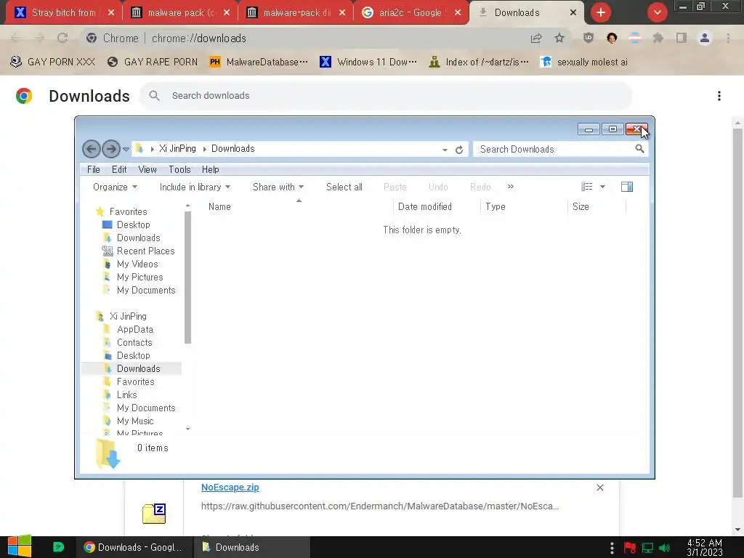Open the NoEscape.zip download link

tap(230, 488)
